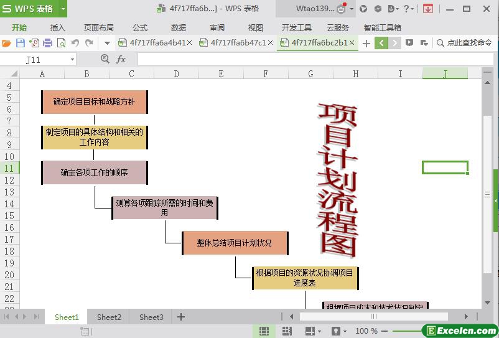Image resolution: width=499 pixels, height=338 pixels.
Task: Click the red download update icon
Action: click(x=428, y=9)
